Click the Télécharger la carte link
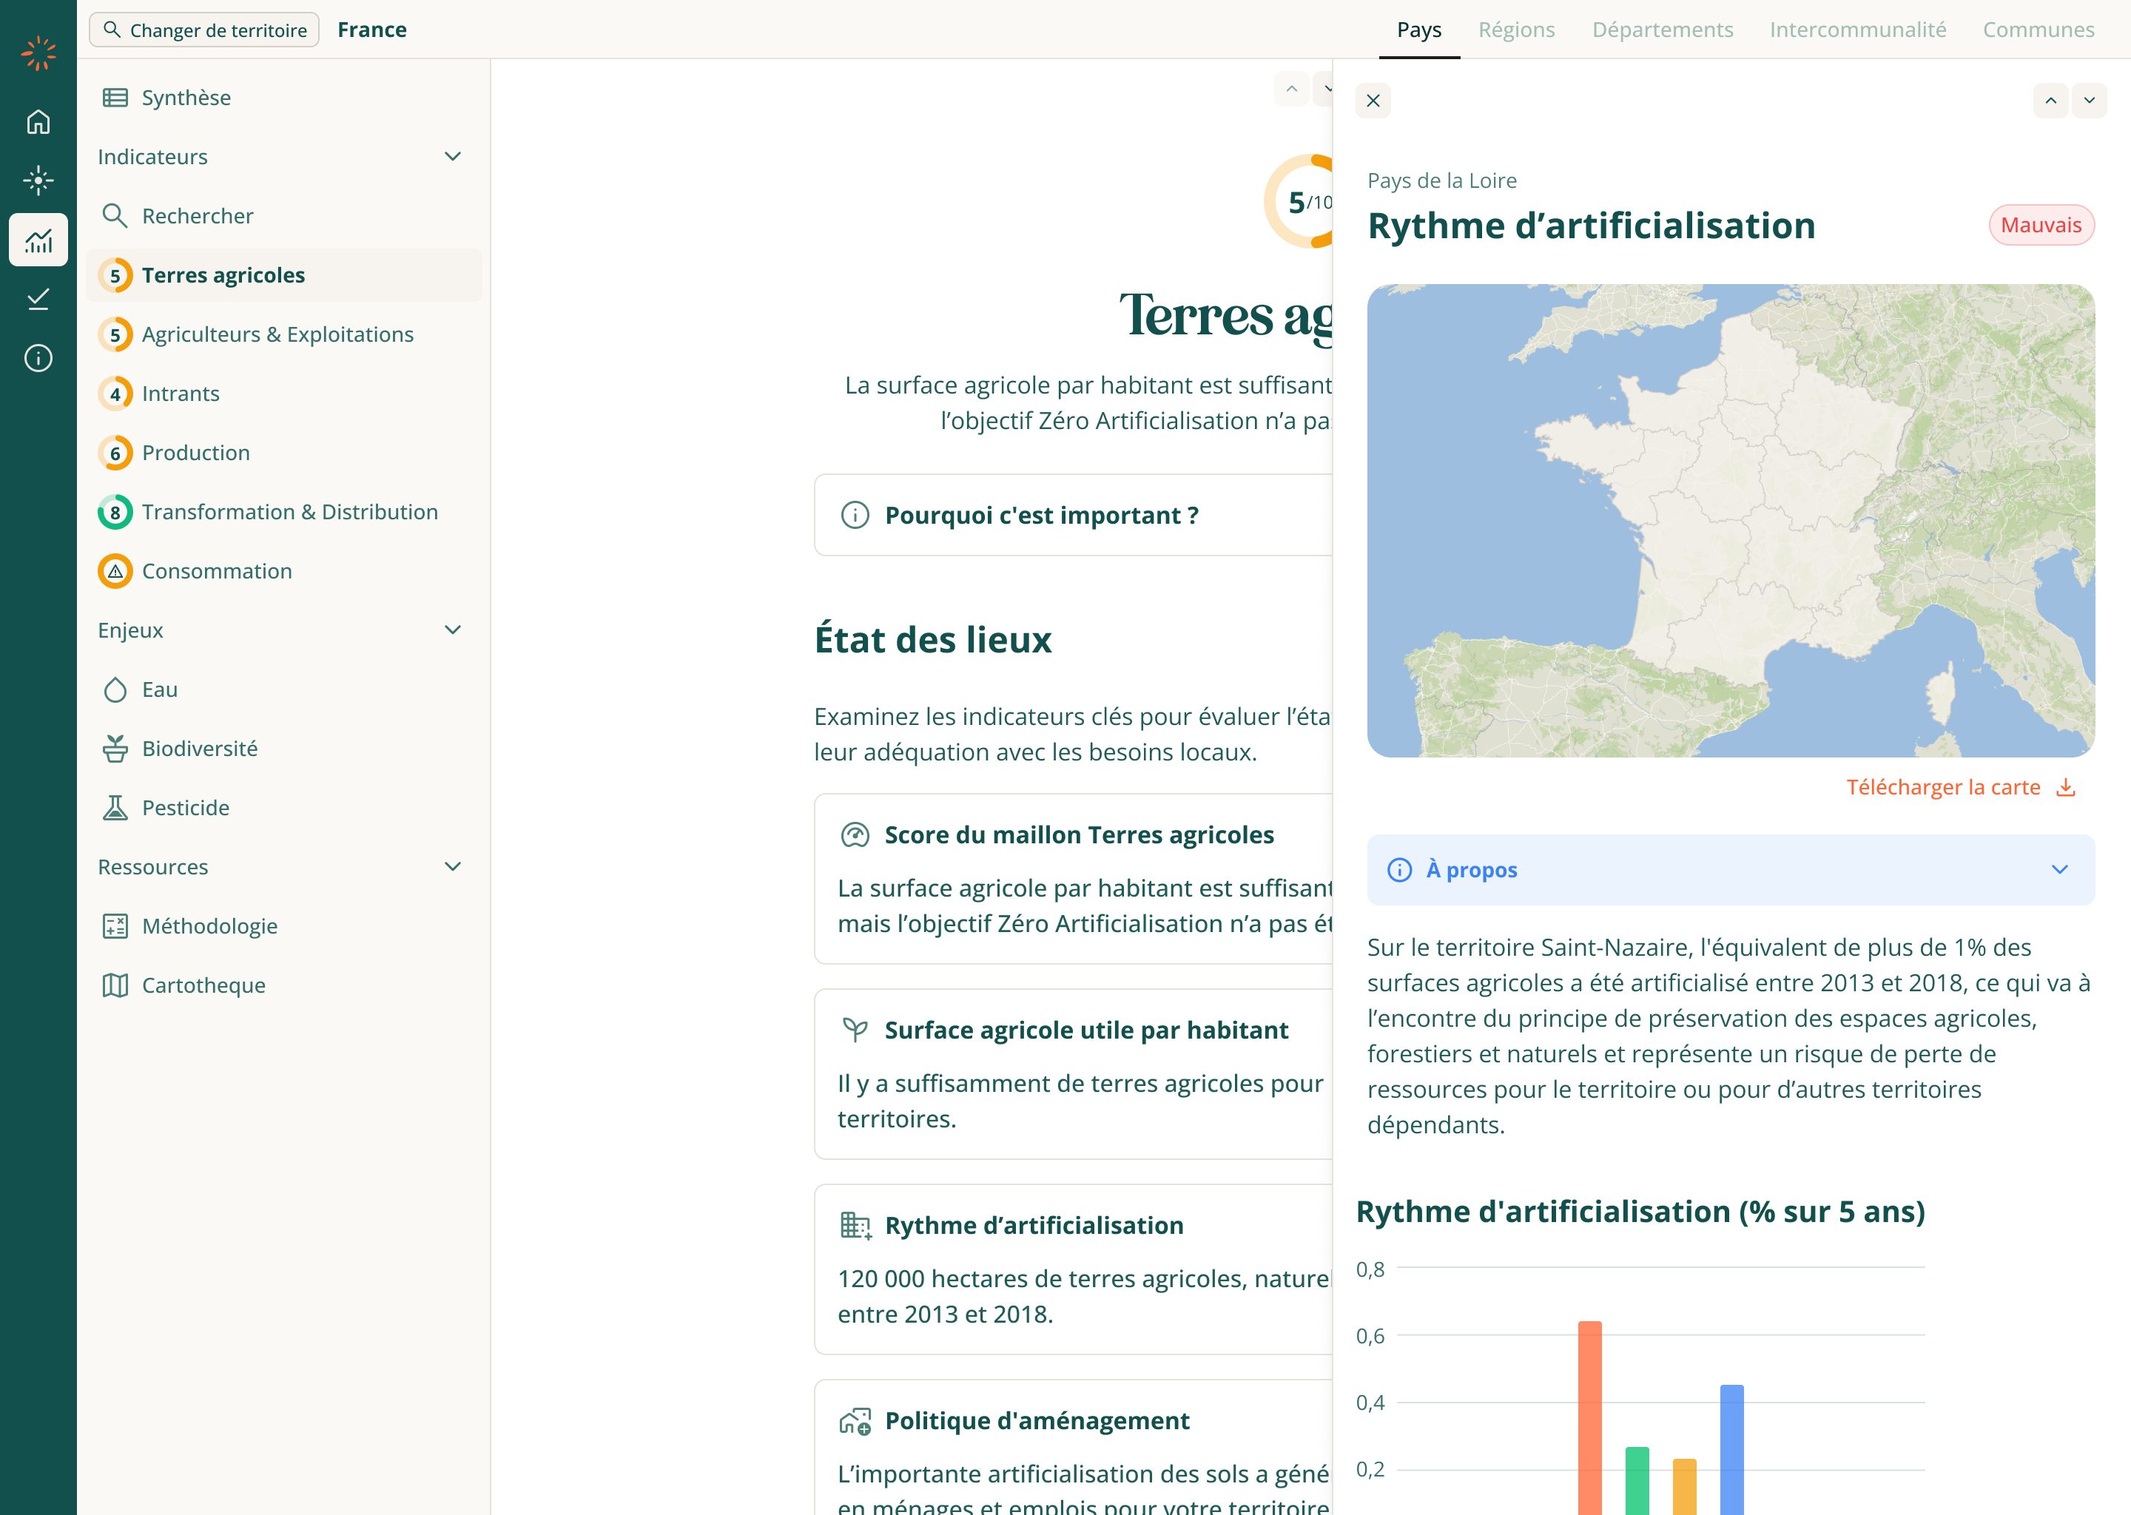 (x=1942, y=787)
